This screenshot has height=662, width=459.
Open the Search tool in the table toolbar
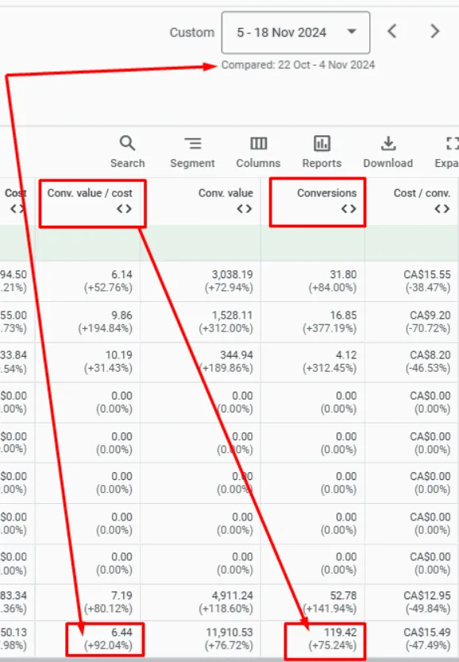point(127,152)
